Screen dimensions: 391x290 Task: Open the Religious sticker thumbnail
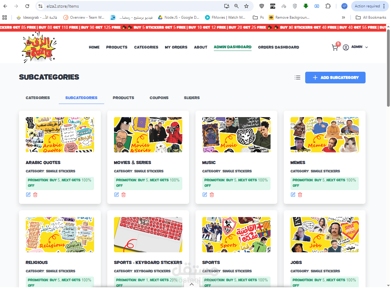coord(60,235)
